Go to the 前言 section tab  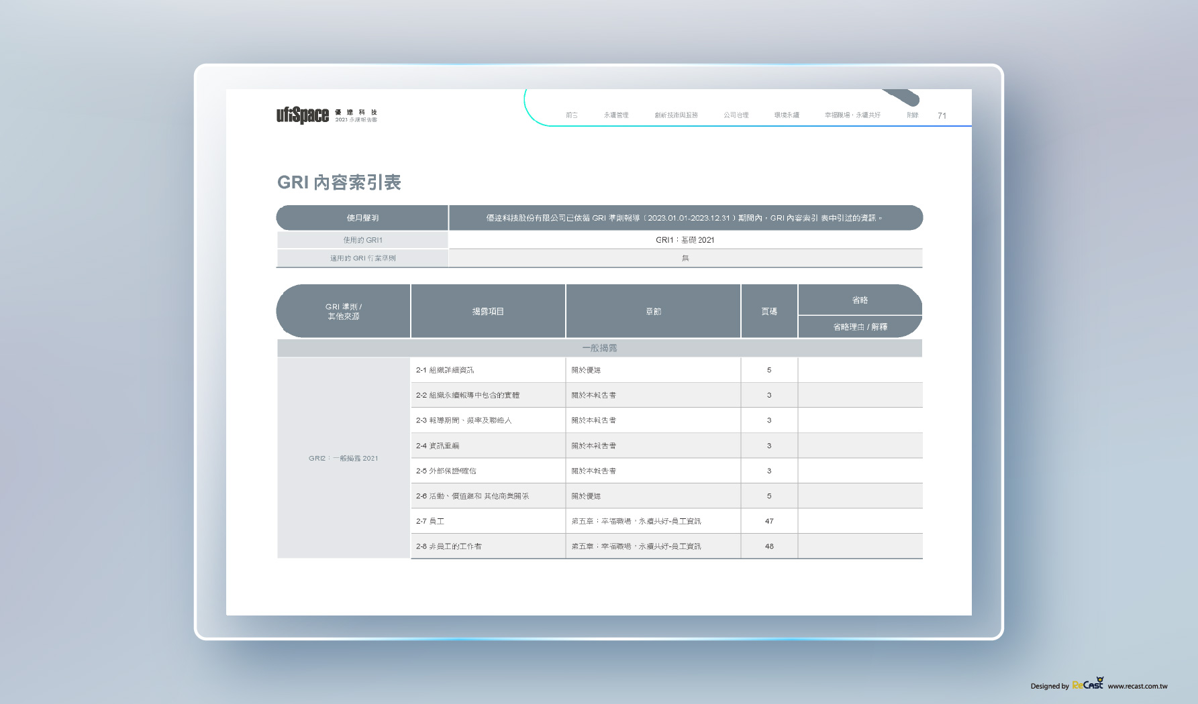(x=572, y=115)
